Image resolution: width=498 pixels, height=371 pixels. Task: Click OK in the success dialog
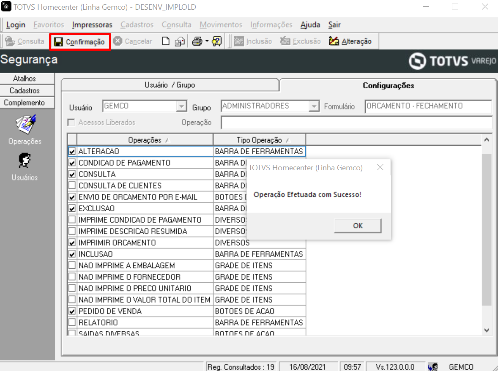(358, 226)
